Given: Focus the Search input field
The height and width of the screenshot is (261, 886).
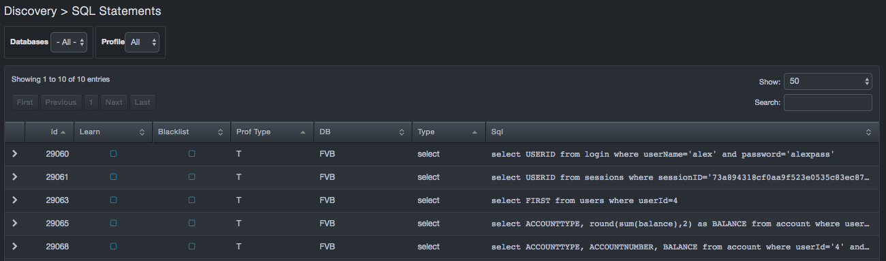Looking at the screenshot, I should (828, 102).
